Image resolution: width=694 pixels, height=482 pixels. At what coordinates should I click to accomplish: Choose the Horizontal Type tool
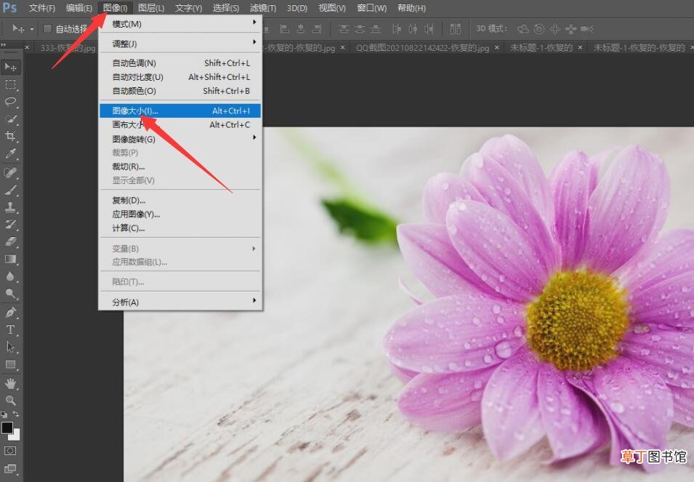click(x=11, y=330)
